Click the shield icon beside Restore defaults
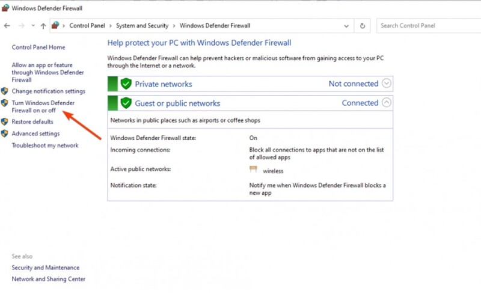This screenshot has height=297, width=481. pyautogui.click(x=4, y=121)
